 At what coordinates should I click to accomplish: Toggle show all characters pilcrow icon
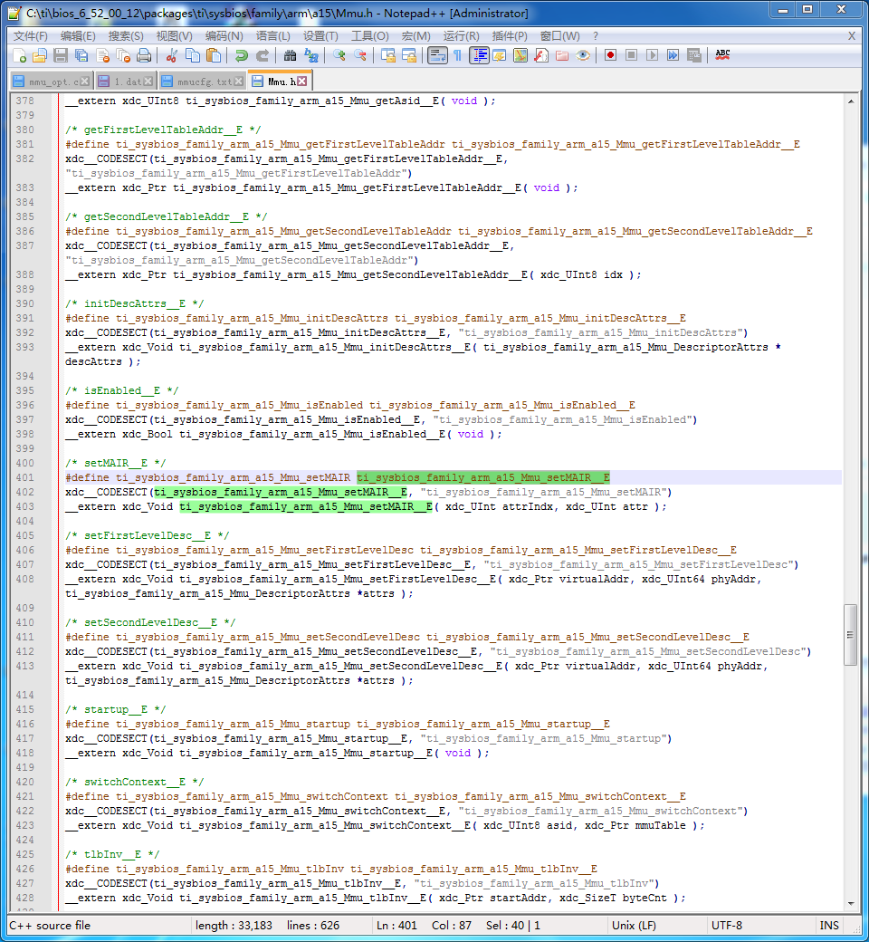tap(457, 56)
